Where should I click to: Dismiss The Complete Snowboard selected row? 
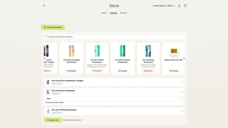point(182,92)
